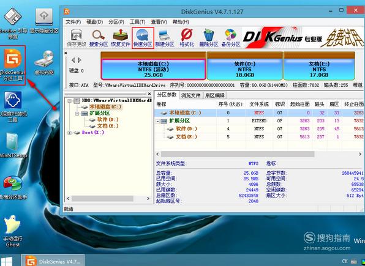
Task: Open the 搜索分区 search partition tool
Action: pyautogui.click(x=99, y=38)
